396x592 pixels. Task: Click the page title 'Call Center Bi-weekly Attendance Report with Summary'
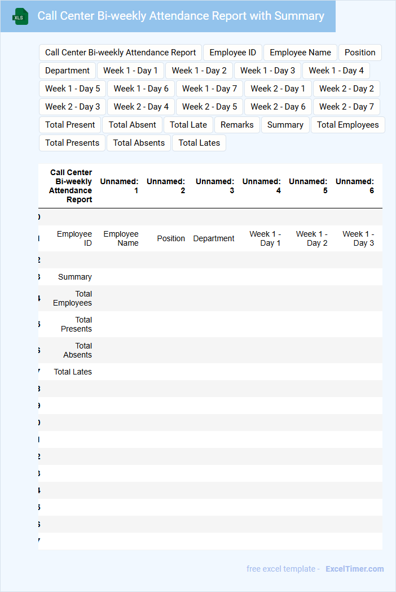tap(181, 16)
